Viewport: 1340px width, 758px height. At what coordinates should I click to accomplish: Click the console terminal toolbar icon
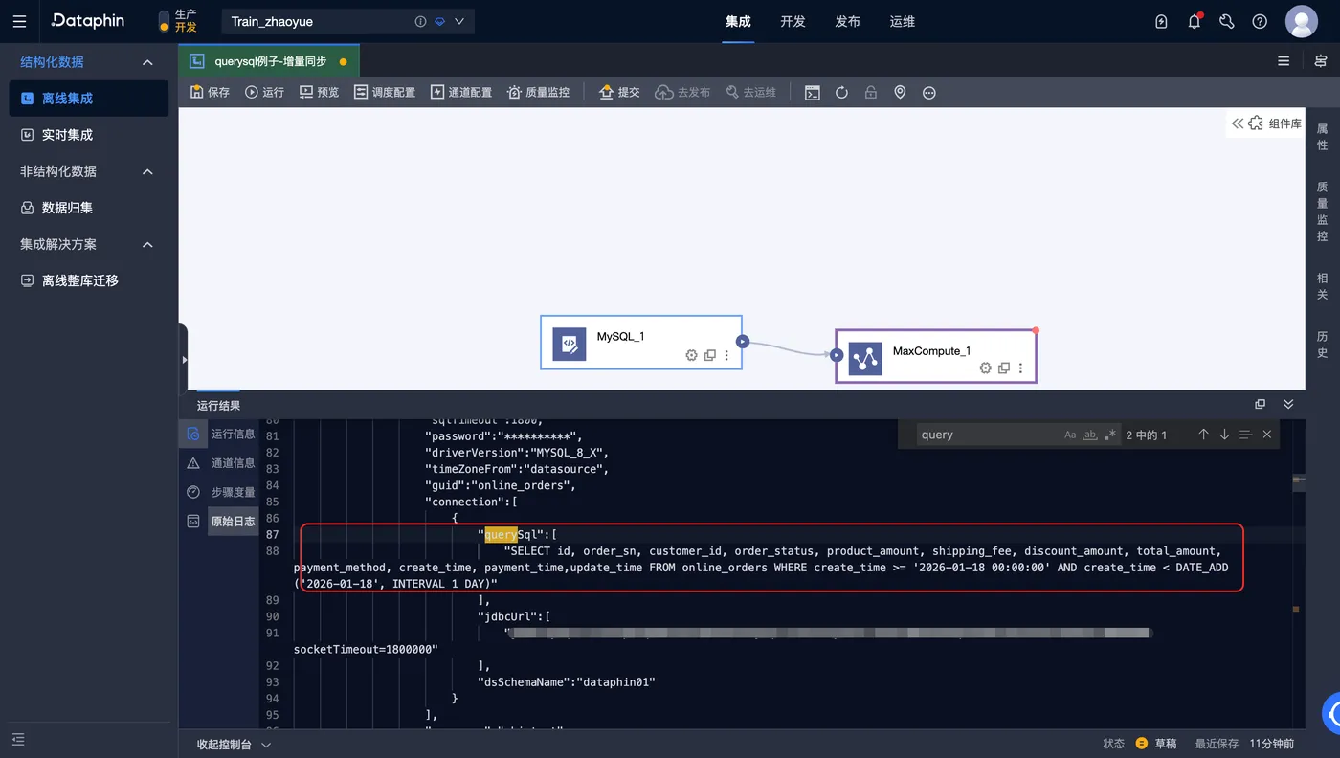click(813, 93)
